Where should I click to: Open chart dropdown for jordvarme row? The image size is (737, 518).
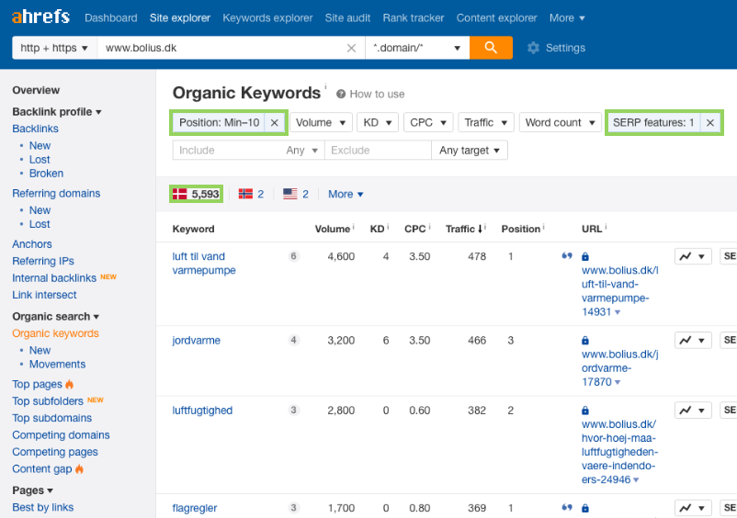(x=693, y=341)
